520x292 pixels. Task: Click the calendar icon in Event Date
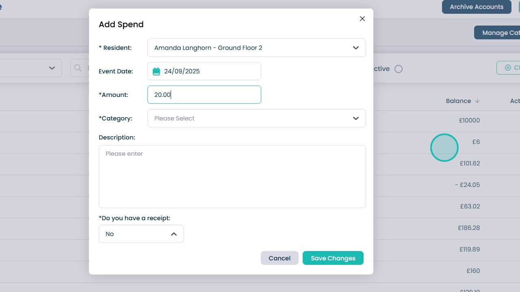point(156,71)
